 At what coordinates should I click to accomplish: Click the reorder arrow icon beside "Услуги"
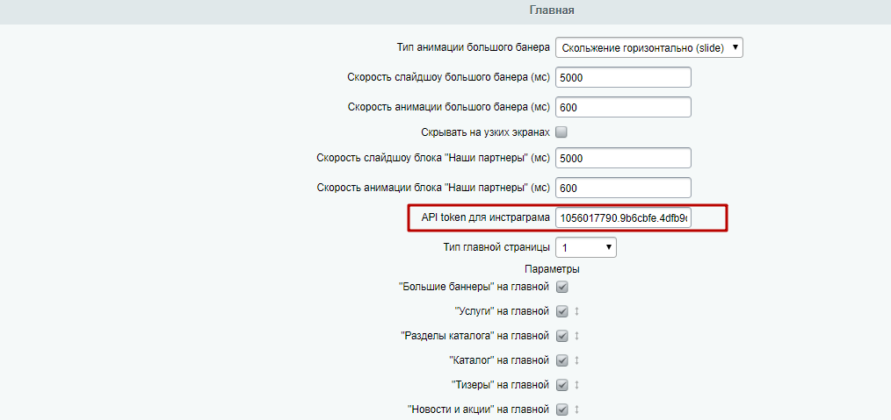[x=577, y=311]
